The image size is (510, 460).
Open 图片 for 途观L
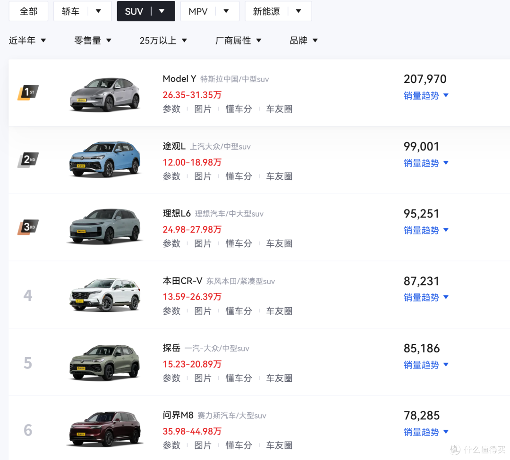pyautogui.click(x=203, y=176)
